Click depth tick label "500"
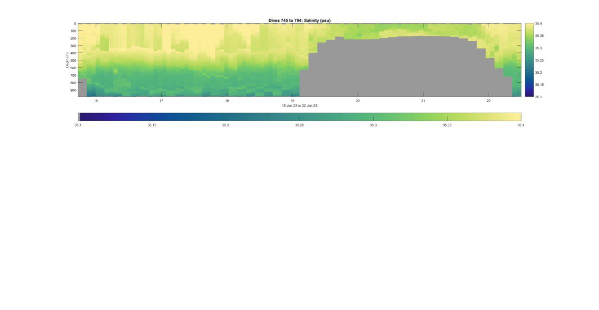 73,60
